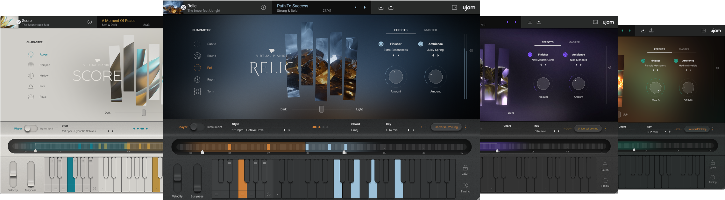Flip the Player/Instrument switch in the Score window
The height and width of the screenshot is (200, 725).
(31, 129)
